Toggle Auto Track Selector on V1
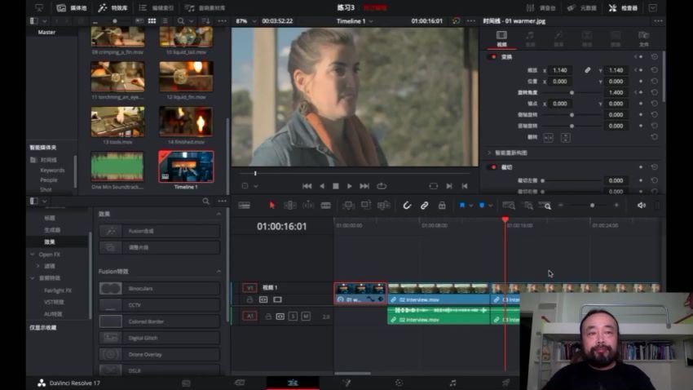This screenshot has height=390, width=693. (263, 299)
